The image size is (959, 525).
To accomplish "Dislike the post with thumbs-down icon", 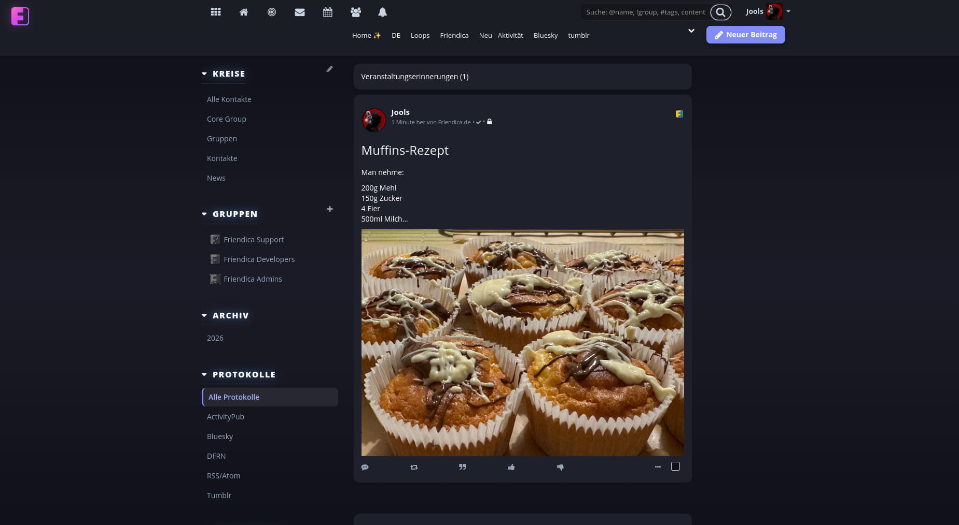I will coord(560,467).
